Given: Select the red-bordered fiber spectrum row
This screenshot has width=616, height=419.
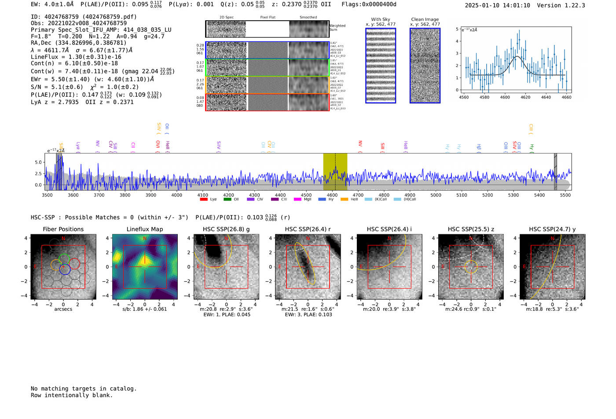Looking at the screenshot, I should click(x=267, y=102).
